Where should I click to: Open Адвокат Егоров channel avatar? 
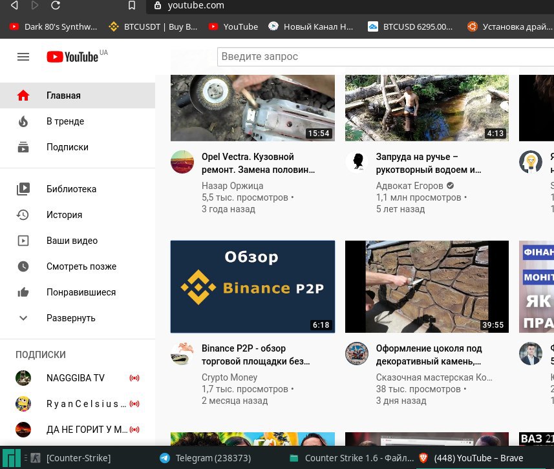(357, 162)
